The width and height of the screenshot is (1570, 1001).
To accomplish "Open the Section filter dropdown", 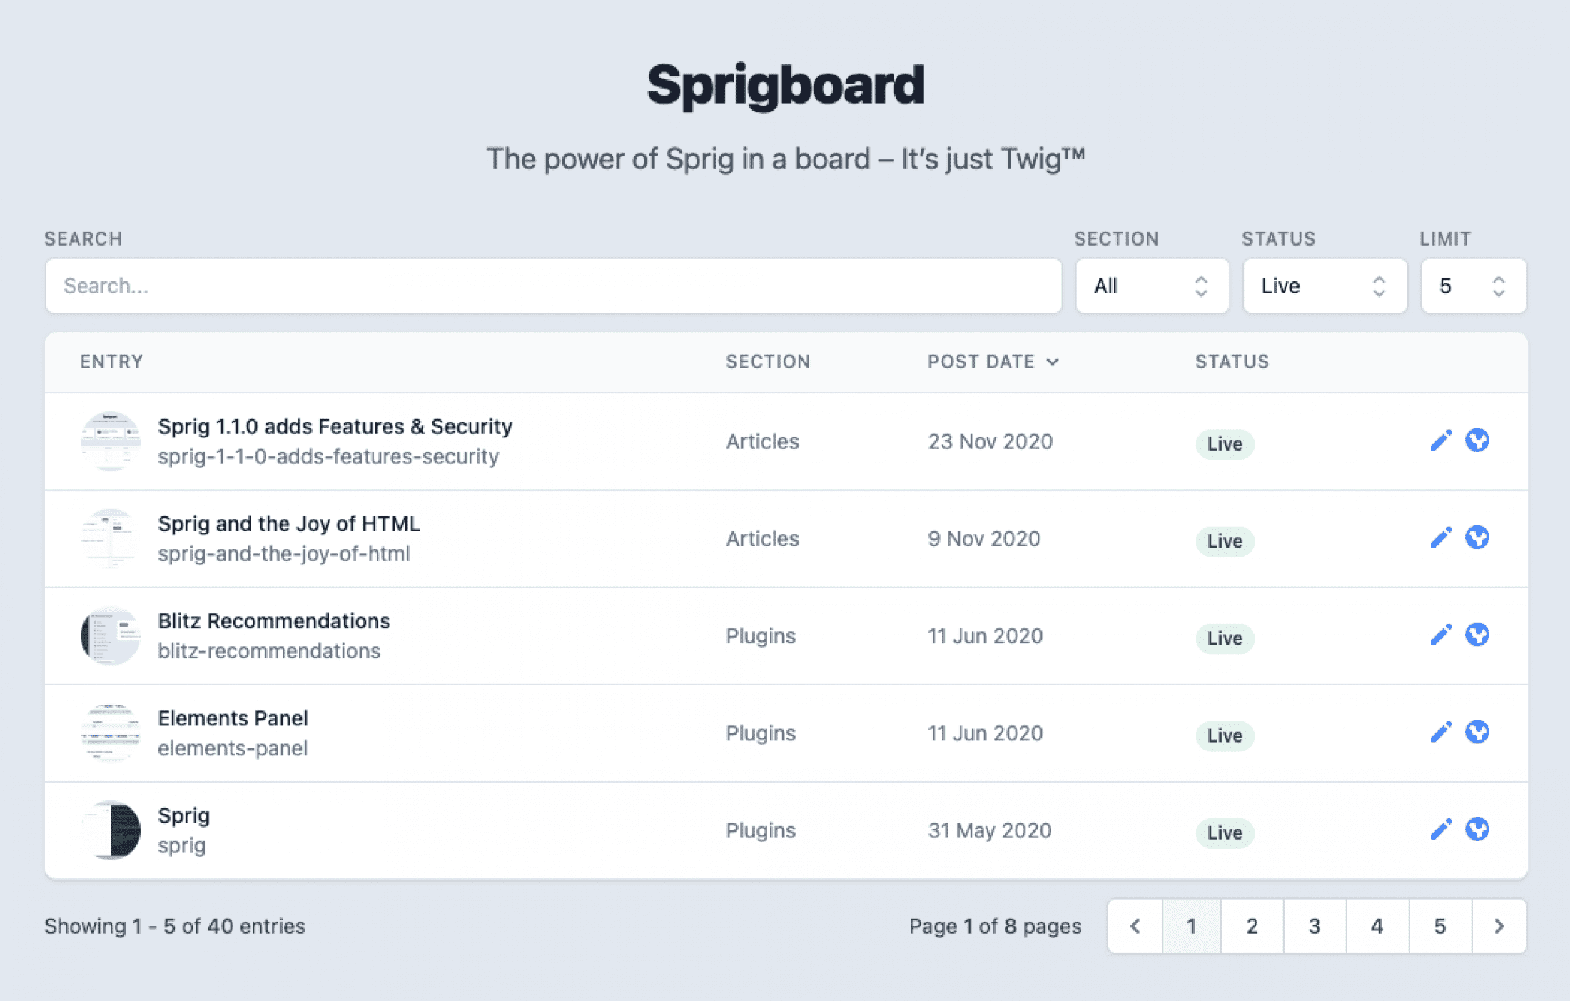I will 1152,286.
